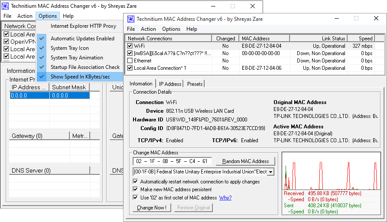Image resolution: width=387 pixels, height=222 pixels.
Task: Sort by Link Status column header
Action: 319,39
